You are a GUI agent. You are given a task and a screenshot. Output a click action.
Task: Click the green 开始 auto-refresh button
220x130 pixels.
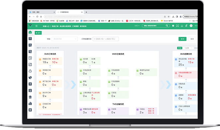(180, 48)
